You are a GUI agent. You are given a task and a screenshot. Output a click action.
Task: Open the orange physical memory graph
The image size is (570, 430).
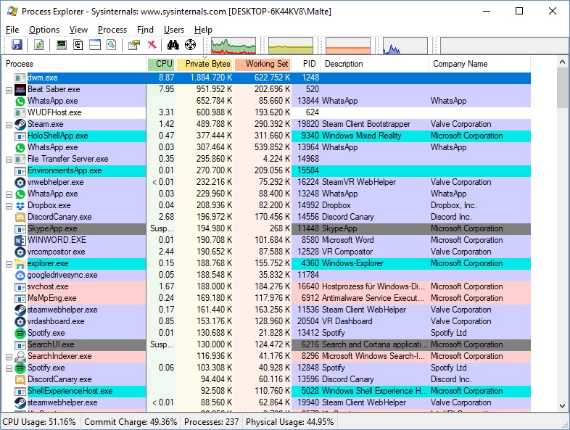[348, 46]
